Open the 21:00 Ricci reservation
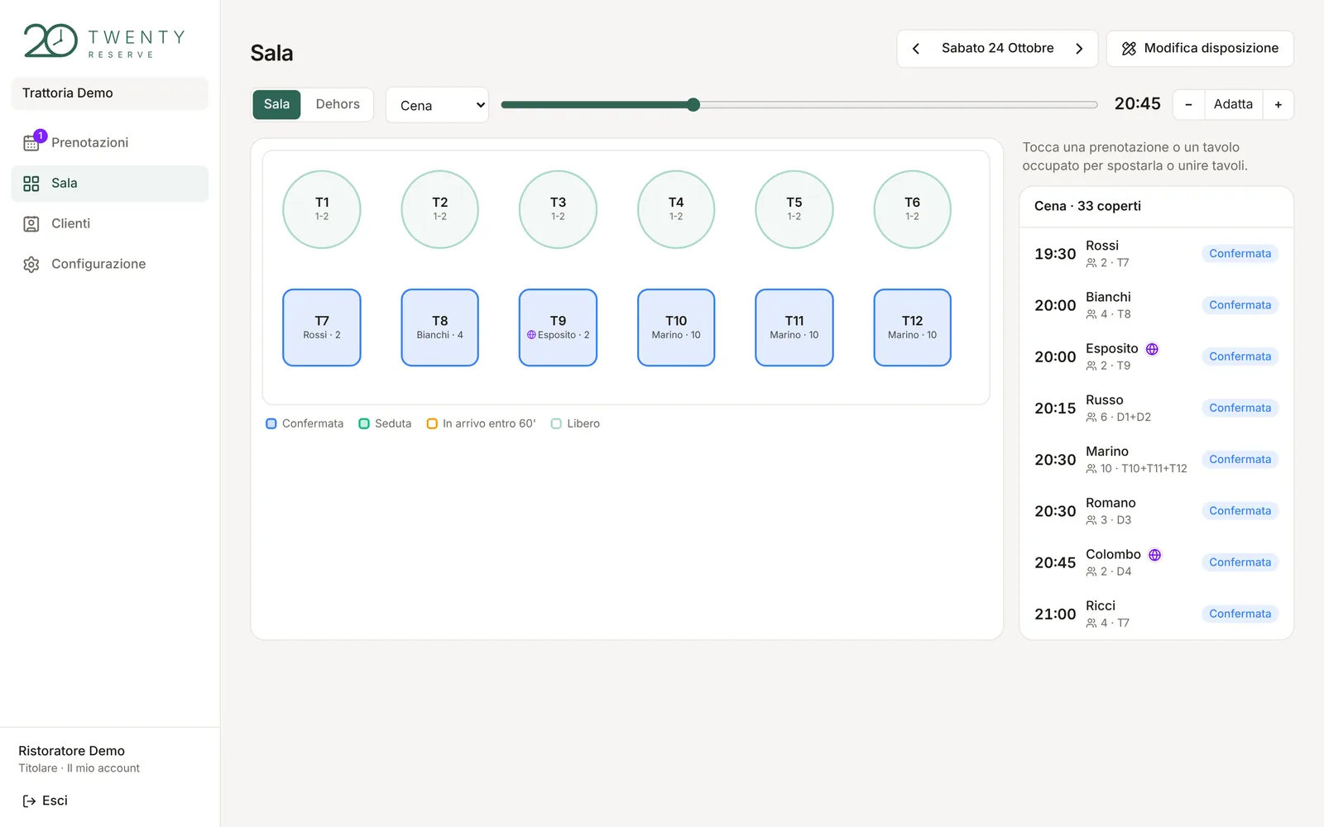Image resolution: width=1324 pixels, height=827 pixels. click(1156, 614)
